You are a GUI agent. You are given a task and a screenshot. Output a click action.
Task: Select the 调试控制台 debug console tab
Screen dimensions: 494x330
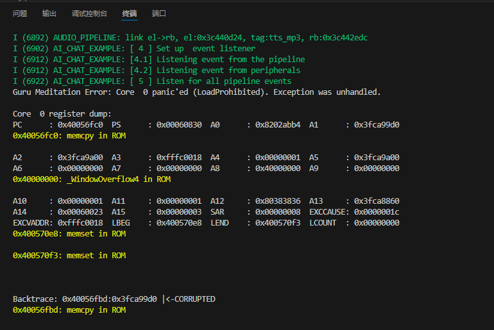[89, 13]
